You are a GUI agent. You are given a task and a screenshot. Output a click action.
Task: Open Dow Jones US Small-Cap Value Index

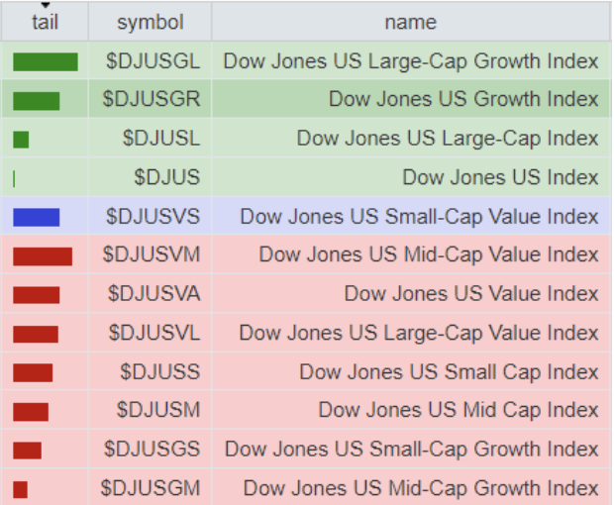[x=419, y=217]
